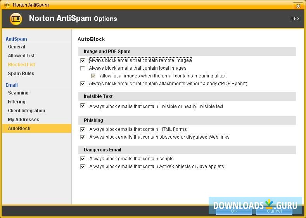Toggle block ActiveX objects or Java applets

pyautogui.click(x=83, y=167)
